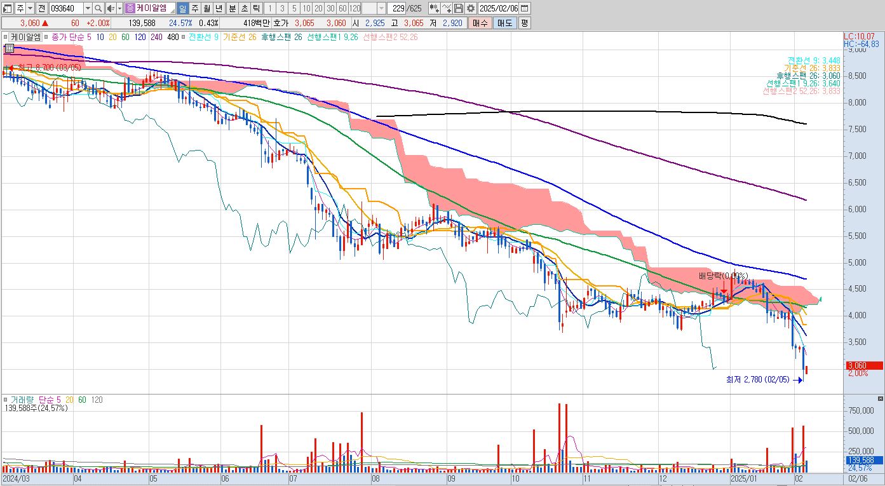885x486 pixels.
Task: Click the small grid icon in the chart's top-left corner
Action: [x=9, y=48]
